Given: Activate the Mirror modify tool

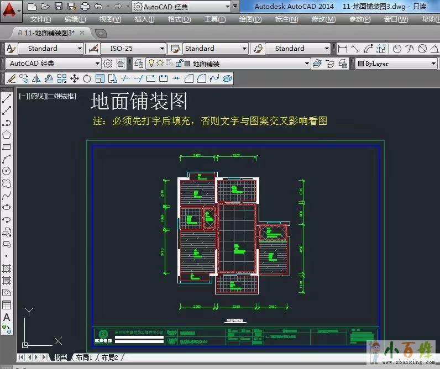Looking at the screenshot, I should [x=36, y=78].
